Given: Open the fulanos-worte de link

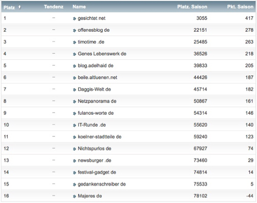Looking at the screenshot, I should click(x=96, y=113).
